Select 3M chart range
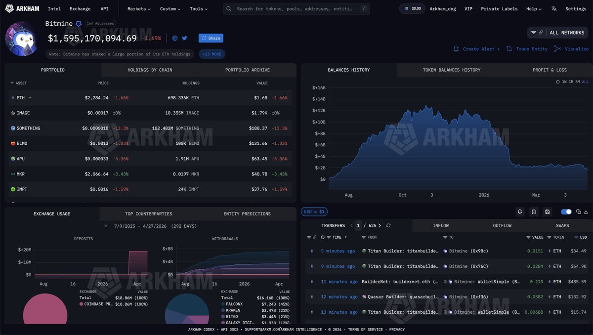This screenshot has width=593, height=335. pos(578,82)
